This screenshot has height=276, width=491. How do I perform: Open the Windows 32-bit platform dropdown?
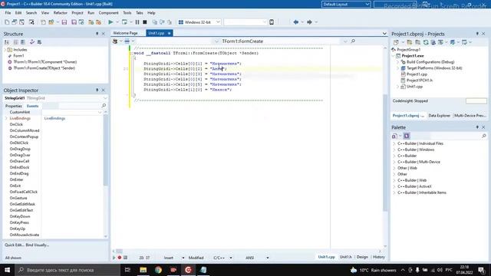tap(218, 22)
